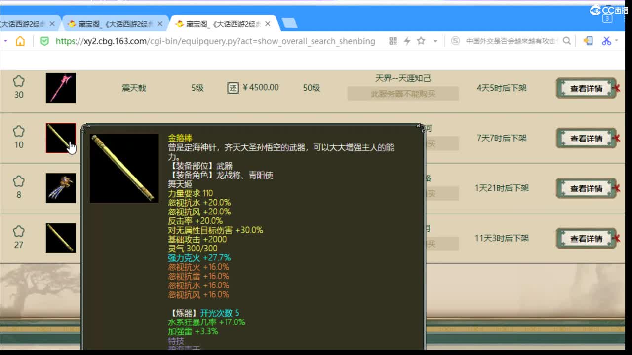The image size is (632, 355).
Task: Toggle favorite star showing count 10
Action: click(x=19, y=131)
